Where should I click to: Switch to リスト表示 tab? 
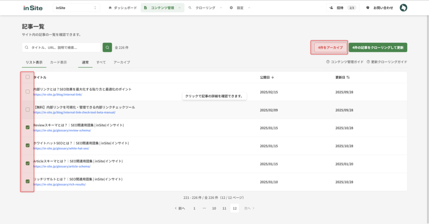[x=34, y=62]
